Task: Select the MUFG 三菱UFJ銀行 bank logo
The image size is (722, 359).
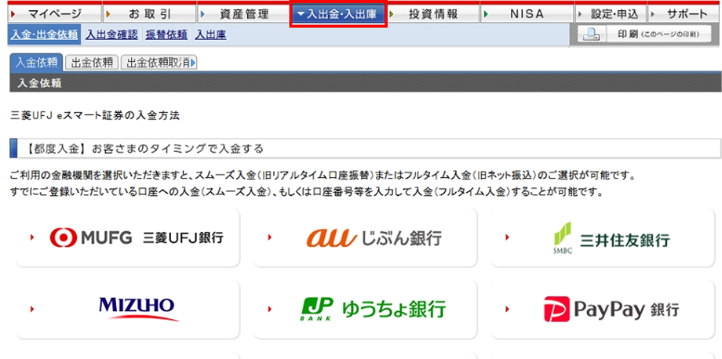Action: pyautogui.click(x=137, y=238)
